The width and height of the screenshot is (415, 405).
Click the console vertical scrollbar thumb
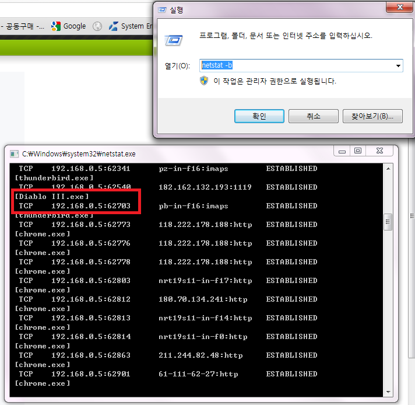click(x=388, y=222)
